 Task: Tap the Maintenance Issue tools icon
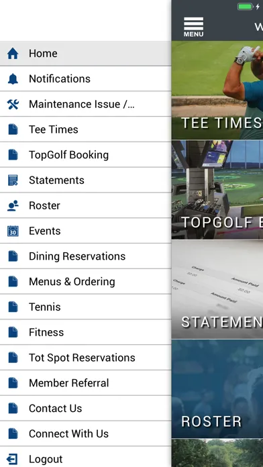(x=13, y=104)
